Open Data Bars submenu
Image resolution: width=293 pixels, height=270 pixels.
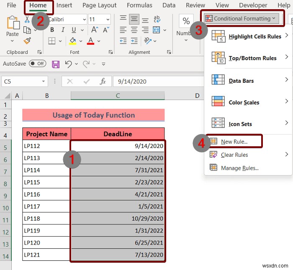coord(249,81)
